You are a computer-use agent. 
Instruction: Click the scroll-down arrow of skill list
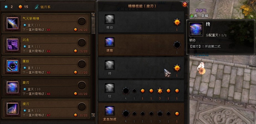(x=93, y=115)
